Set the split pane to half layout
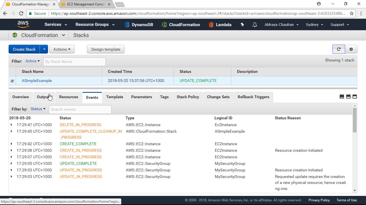366x205 pixels. pos(348,97)
